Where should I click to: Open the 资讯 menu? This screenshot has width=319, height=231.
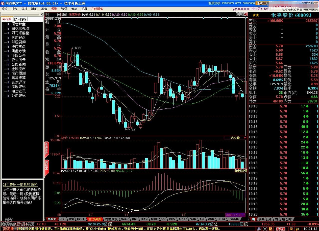pos(64,9)
